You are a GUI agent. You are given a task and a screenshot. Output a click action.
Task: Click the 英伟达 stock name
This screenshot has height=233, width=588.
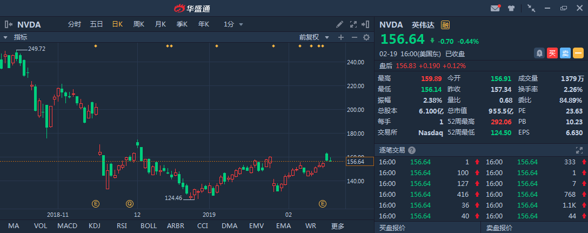coord(423,25)
